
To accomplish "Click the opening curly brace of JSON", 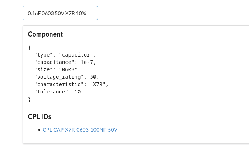I will [x=30, y=47].
